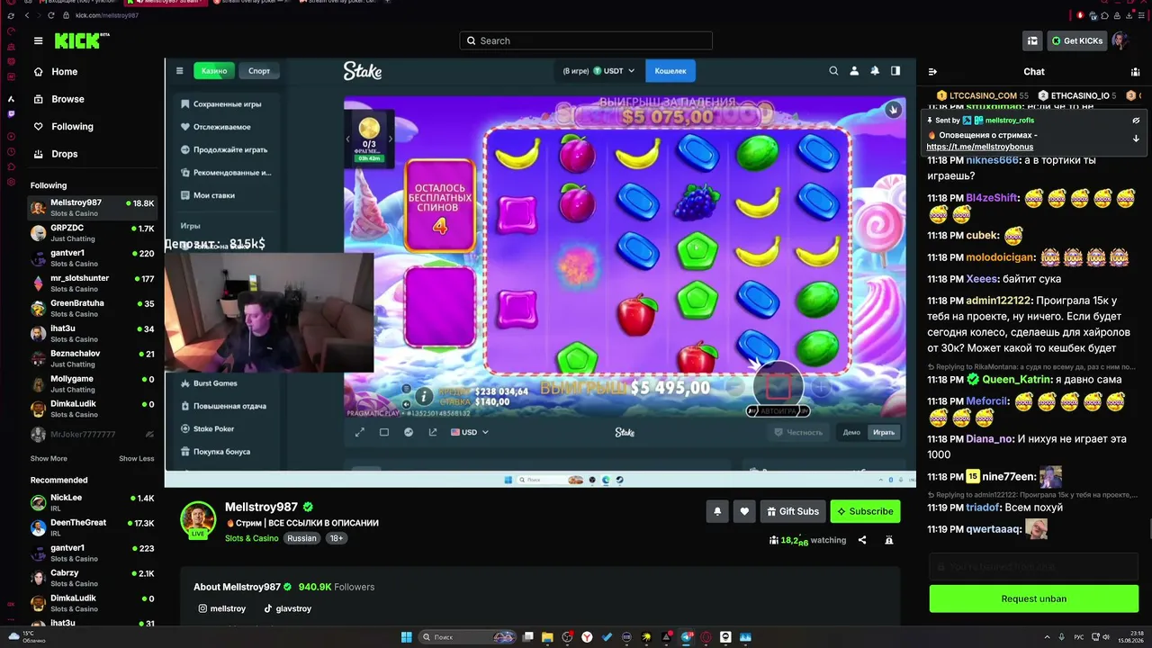This screenshot has width=1152, height=648.
Task: Click the green Subscribe button
Action: coord(865,511)
